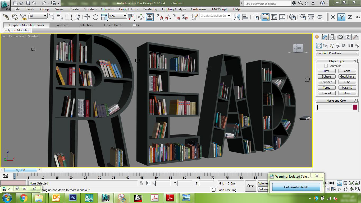Toggle the Y axis constraint
The width and height of the screenshot is (361, 203).
pos(341,17)
